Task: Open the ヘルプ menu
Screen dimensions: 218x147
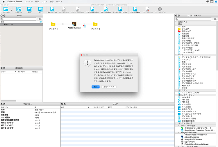Action: (59, 1)
